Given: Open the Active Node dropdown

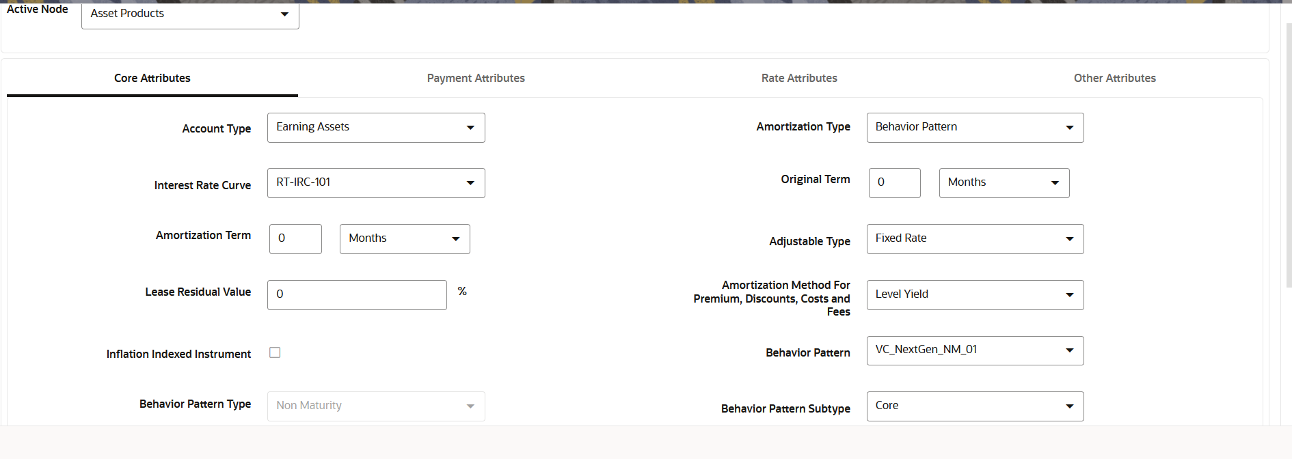Looking at the screenshot, I should tap(190, 15).
